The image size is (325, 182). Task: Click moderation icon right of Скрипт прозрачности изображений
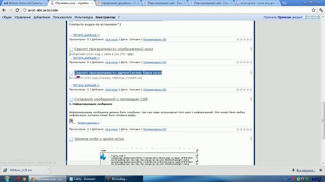(x=251, y=49)
